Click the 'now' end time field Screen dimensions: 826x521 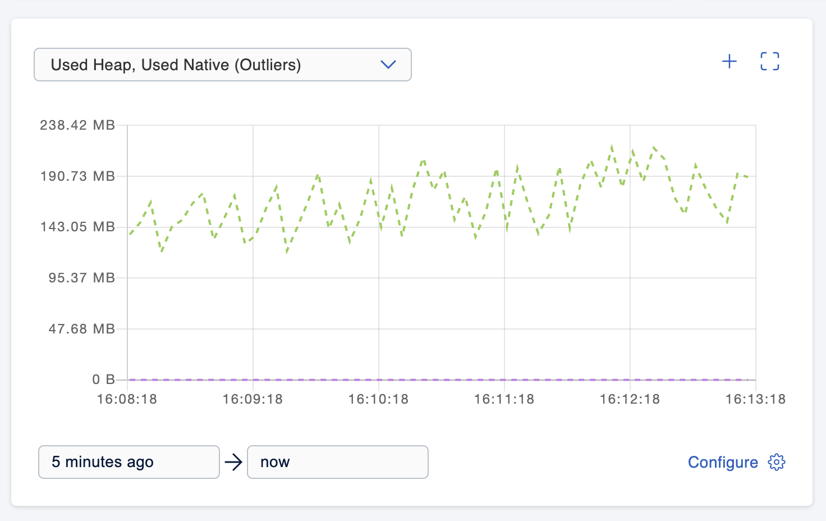337,462
